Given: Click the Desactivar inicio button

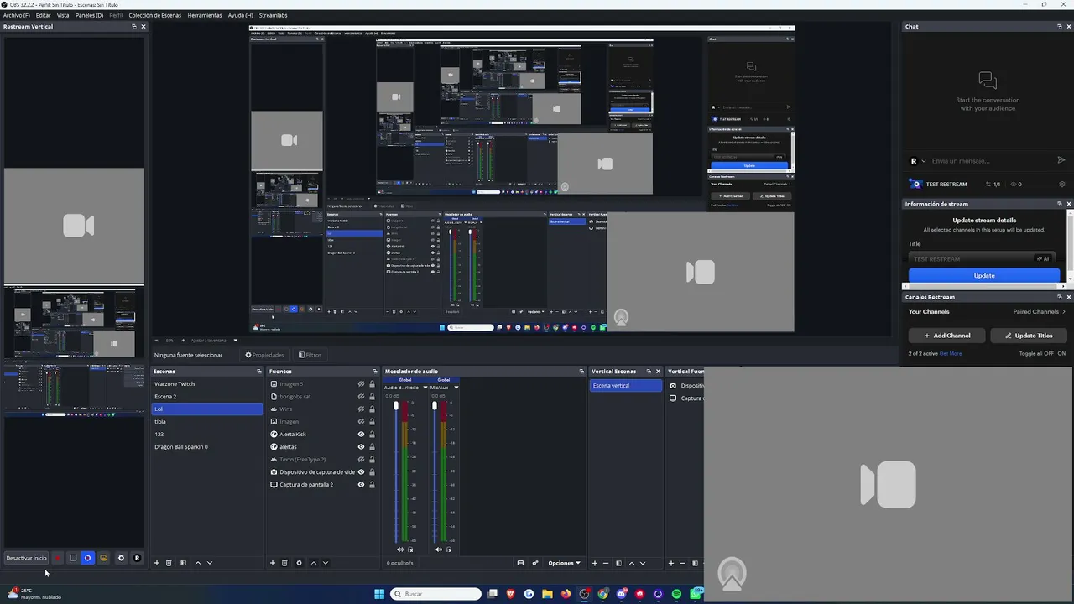Looking at the screenshot, I should point(26,558).
